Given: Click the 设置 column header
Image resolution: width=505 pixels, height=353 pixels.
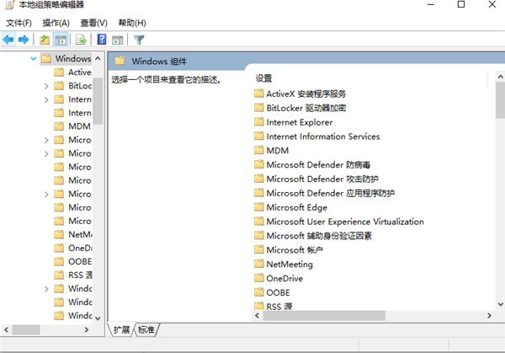Looking at the screenshot, I should pyautogui.click(x=263, y=78).
